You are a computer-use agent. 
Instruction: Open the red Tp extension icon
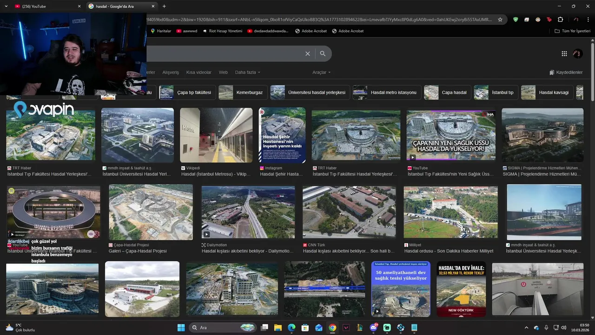[549, 20]
